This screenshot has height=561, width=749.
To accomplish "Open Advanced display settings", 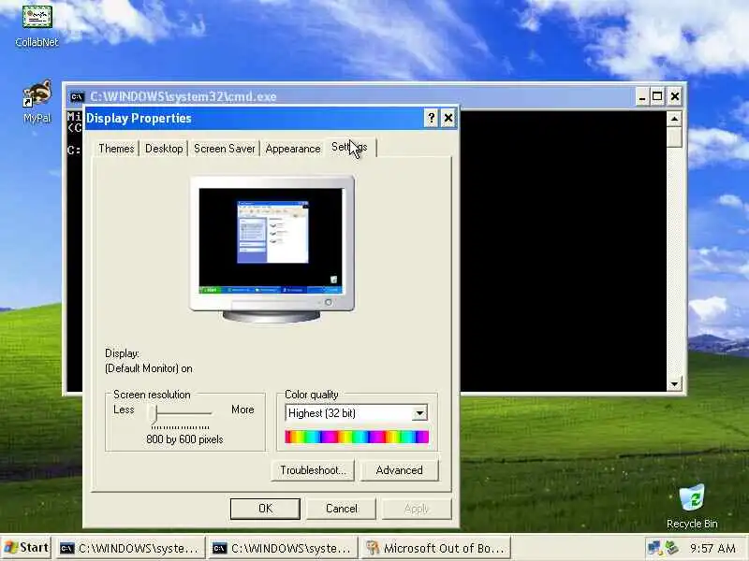I will coord(400,470).
